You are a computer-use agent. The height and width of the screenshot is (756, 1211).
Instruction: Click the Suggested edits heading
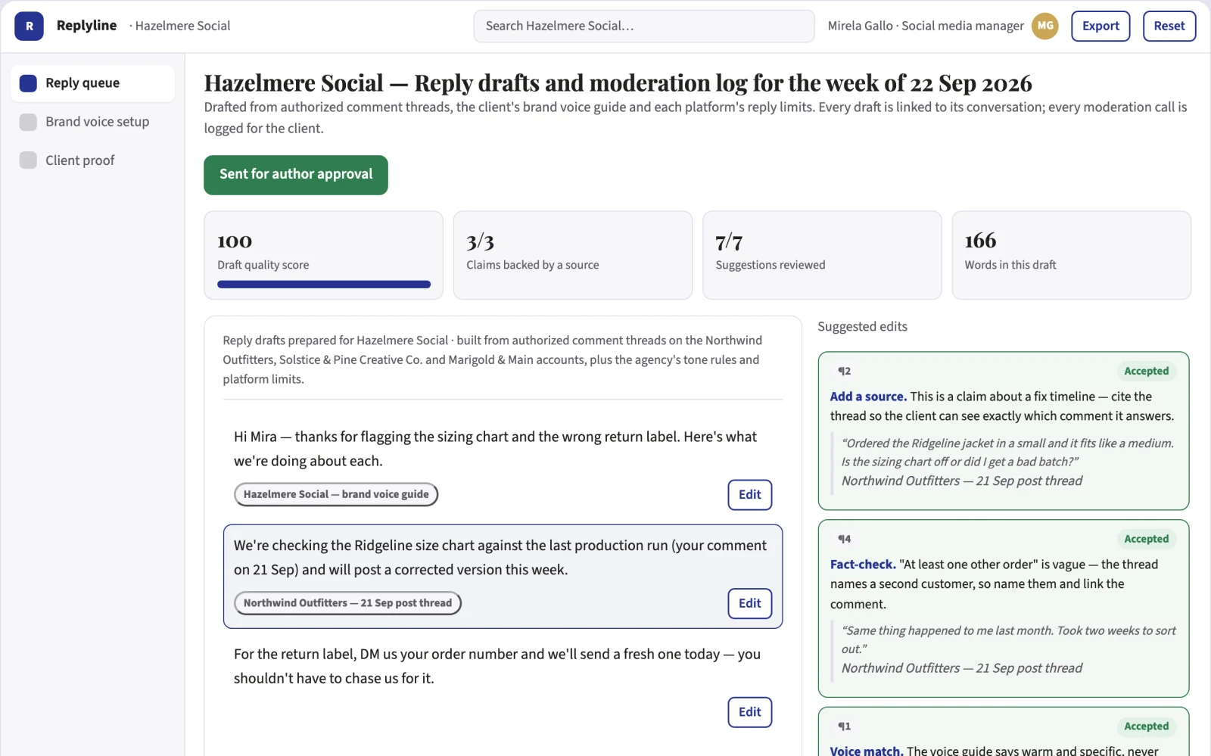pos(862,327)
